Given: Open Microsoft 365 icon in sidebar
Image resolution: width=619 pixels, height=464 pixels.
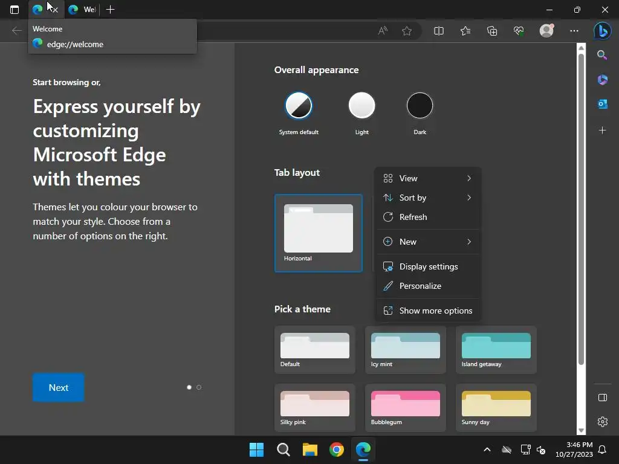Looking at the screenshot, I should [x=602, y=80].
